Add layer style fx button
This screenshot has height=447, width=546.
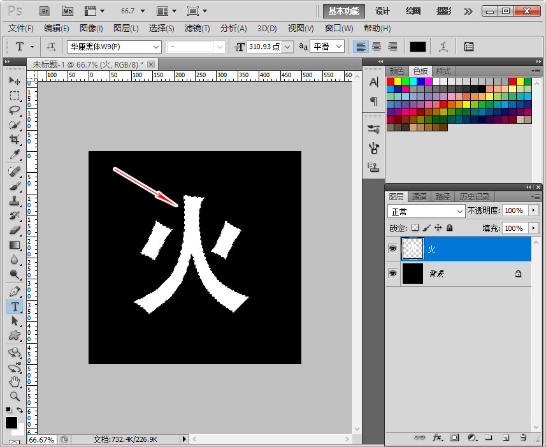pyautogui.click(x=437, y=437)
